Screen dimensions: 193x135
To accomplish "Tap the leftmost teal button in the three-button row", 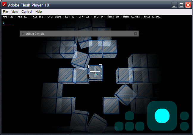I will 119,126.
